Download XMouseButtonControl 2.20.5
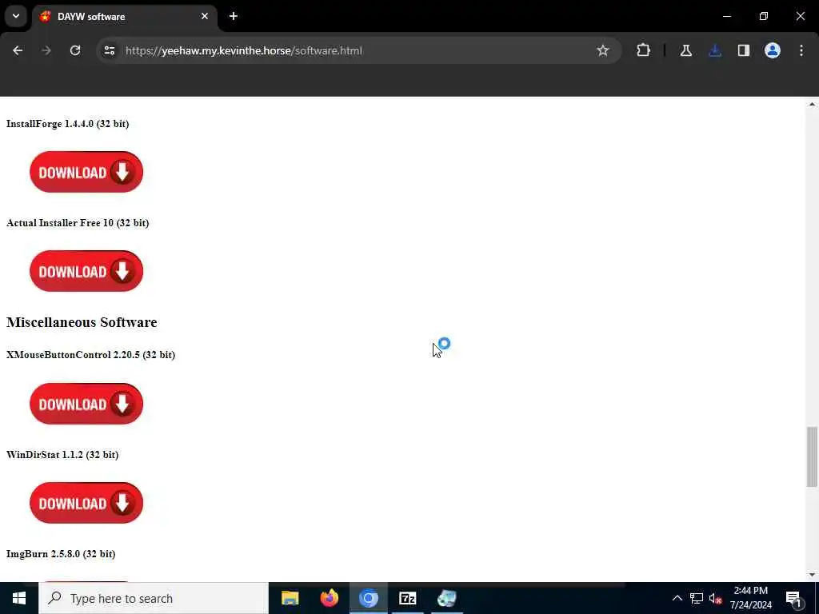 coord(86,404)
